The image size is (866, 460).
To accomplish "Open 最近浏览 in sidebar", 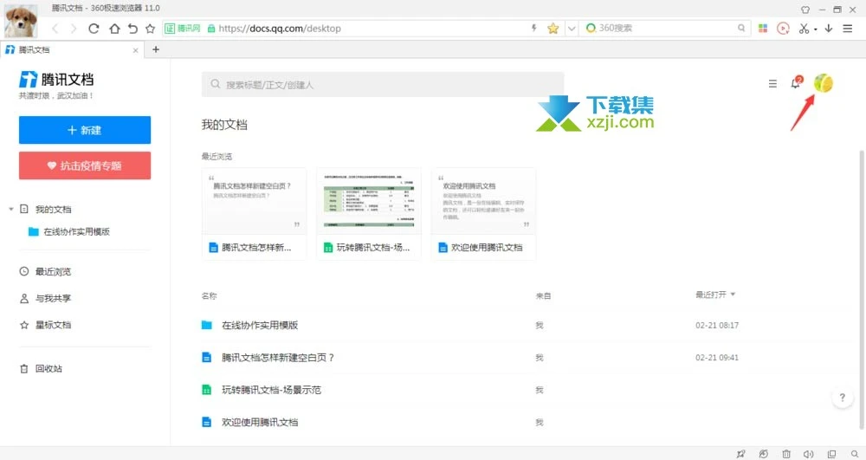I will coord(45,272).
